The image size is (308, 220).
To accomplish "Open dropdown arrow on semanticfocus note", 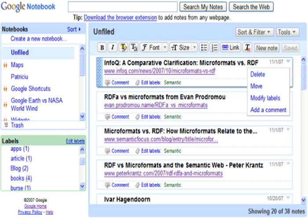I will (x=288, y=129).
